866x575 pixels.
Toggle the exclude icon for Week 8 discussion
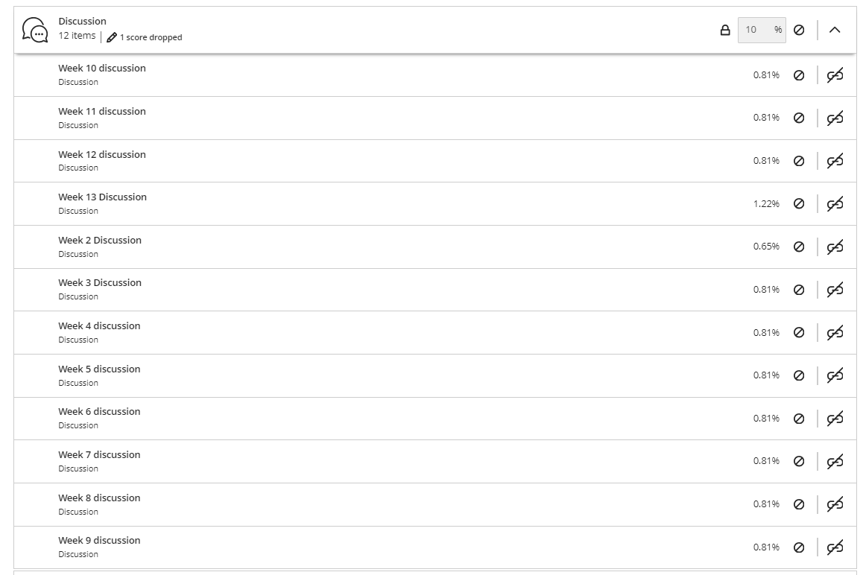tap(799, 504)
